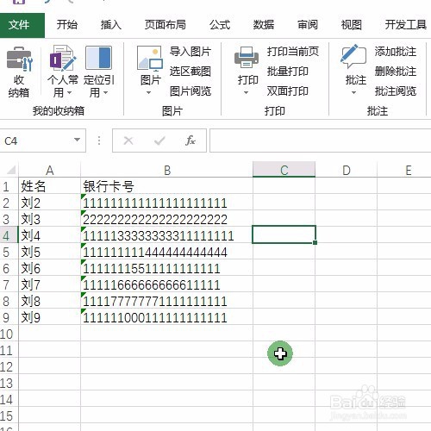
Task: Open the 收纳箱 toolbox icon
Action: 19,59
